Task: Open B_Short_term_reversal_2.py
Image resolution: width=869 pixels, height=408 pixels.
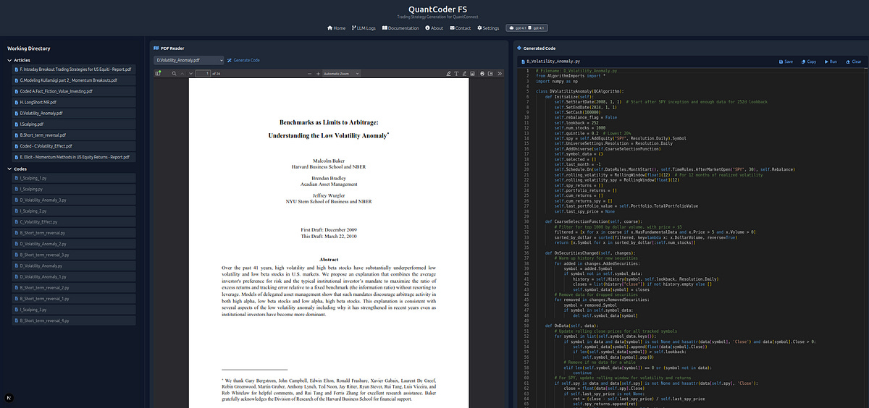Action: tap(75, 287)
